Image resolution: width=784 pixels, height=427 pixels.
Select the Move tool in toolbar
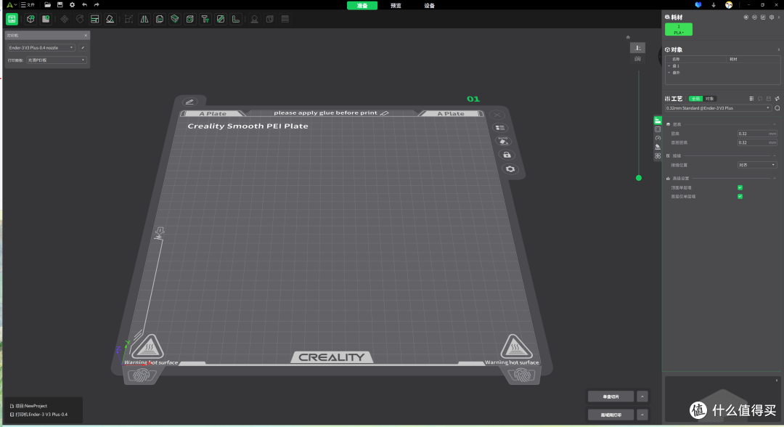pos(65,19)
